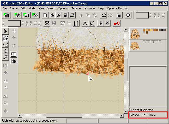Screen dimensions: 169x124
Task: Select the black thread color swatch
Action: 162,30
